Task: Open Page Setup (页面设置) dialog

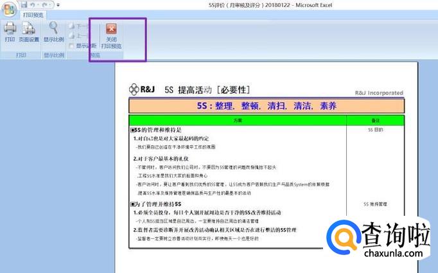Action: (29, 31)
